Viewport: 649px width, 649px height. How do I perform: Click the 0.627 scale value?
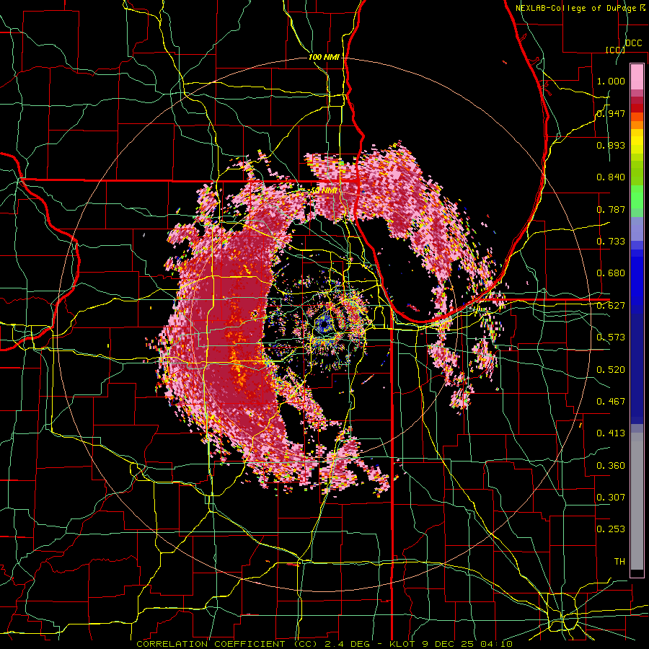tap(611, 306)
